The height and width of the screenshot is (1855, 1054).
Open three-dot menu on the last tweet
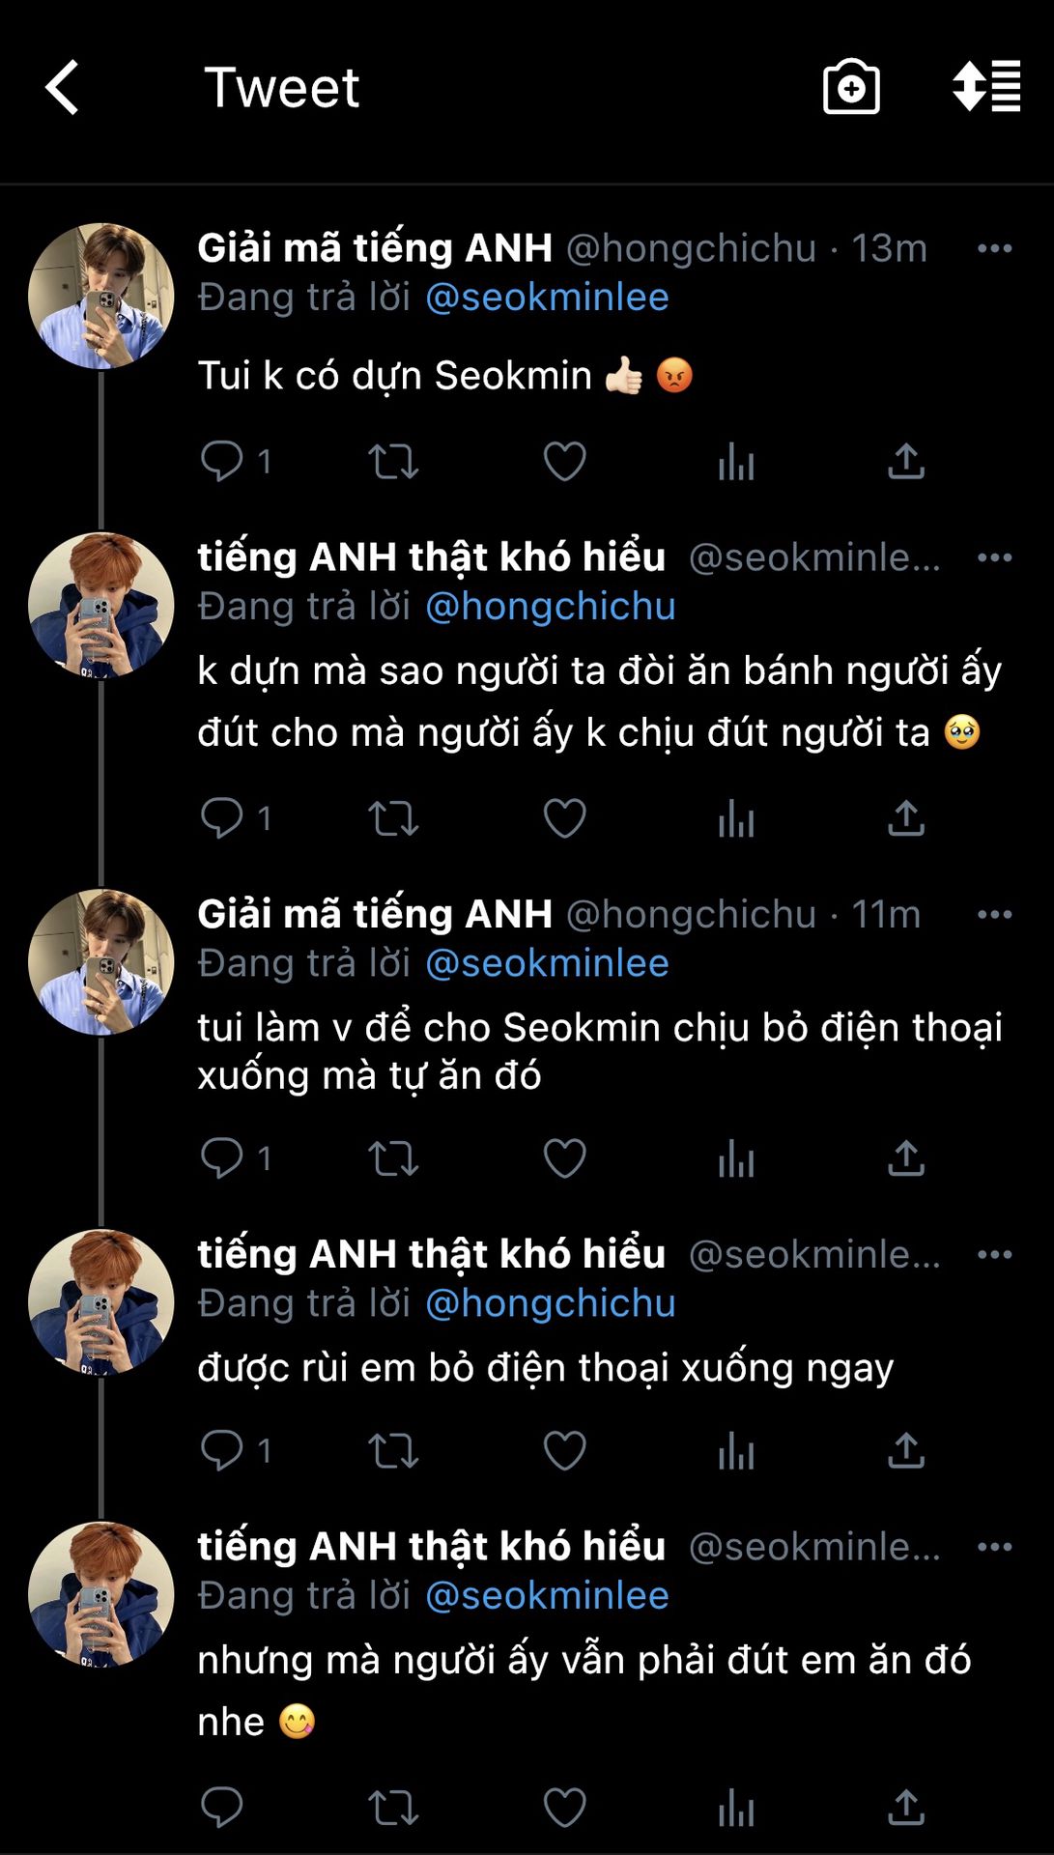point(994,1547)
